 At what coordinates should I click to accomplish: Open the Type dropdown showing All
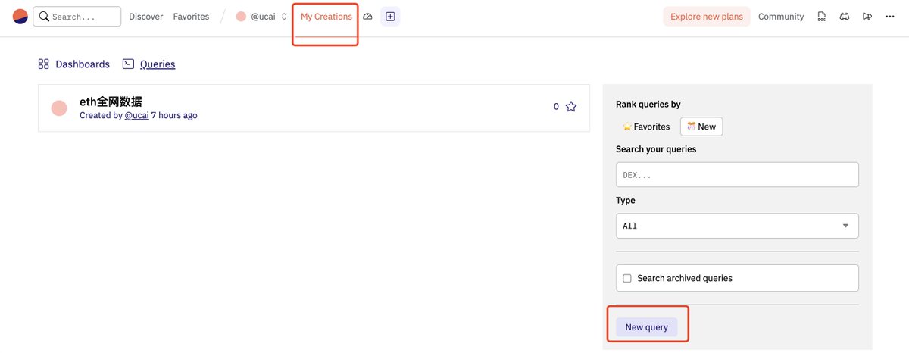737,226
